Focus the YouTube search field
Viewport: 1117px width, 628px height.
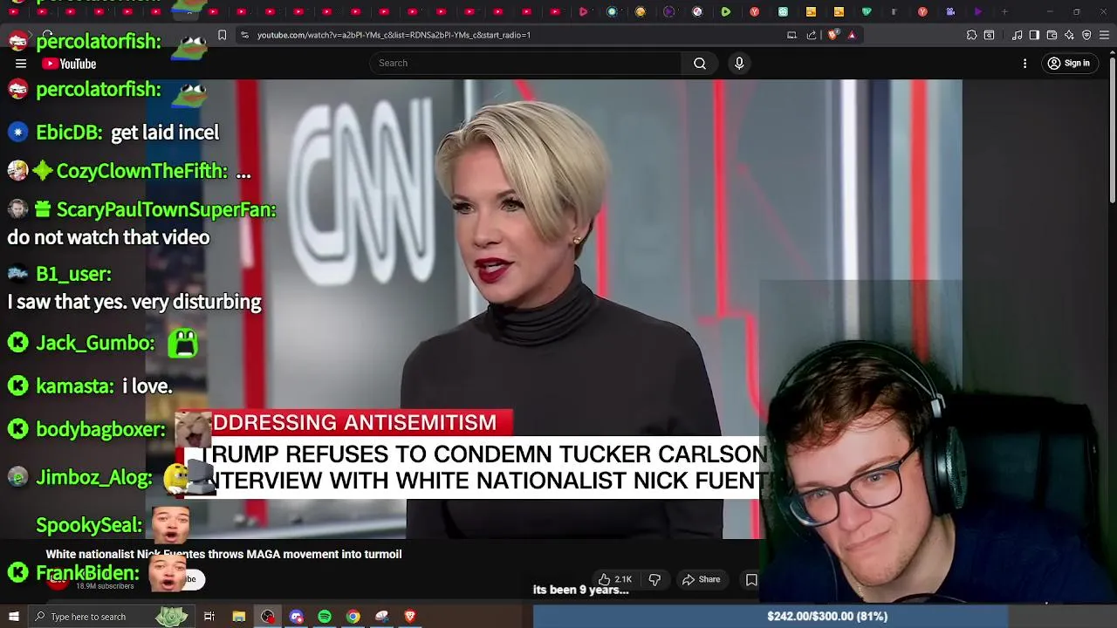[526, 63]
